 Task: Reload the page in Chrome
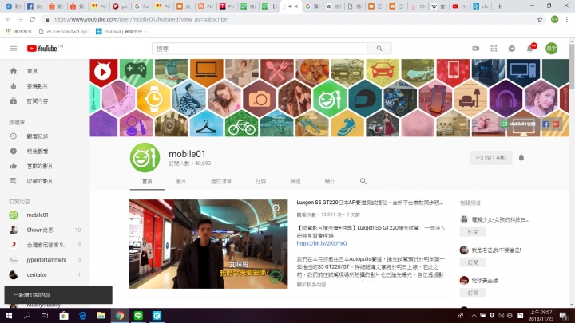[x=32, y=19]
